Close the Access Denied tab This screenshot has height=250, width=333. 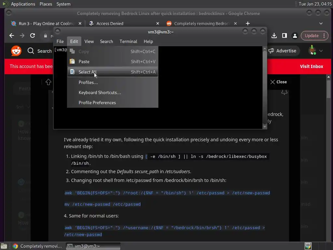coord(158,23)
